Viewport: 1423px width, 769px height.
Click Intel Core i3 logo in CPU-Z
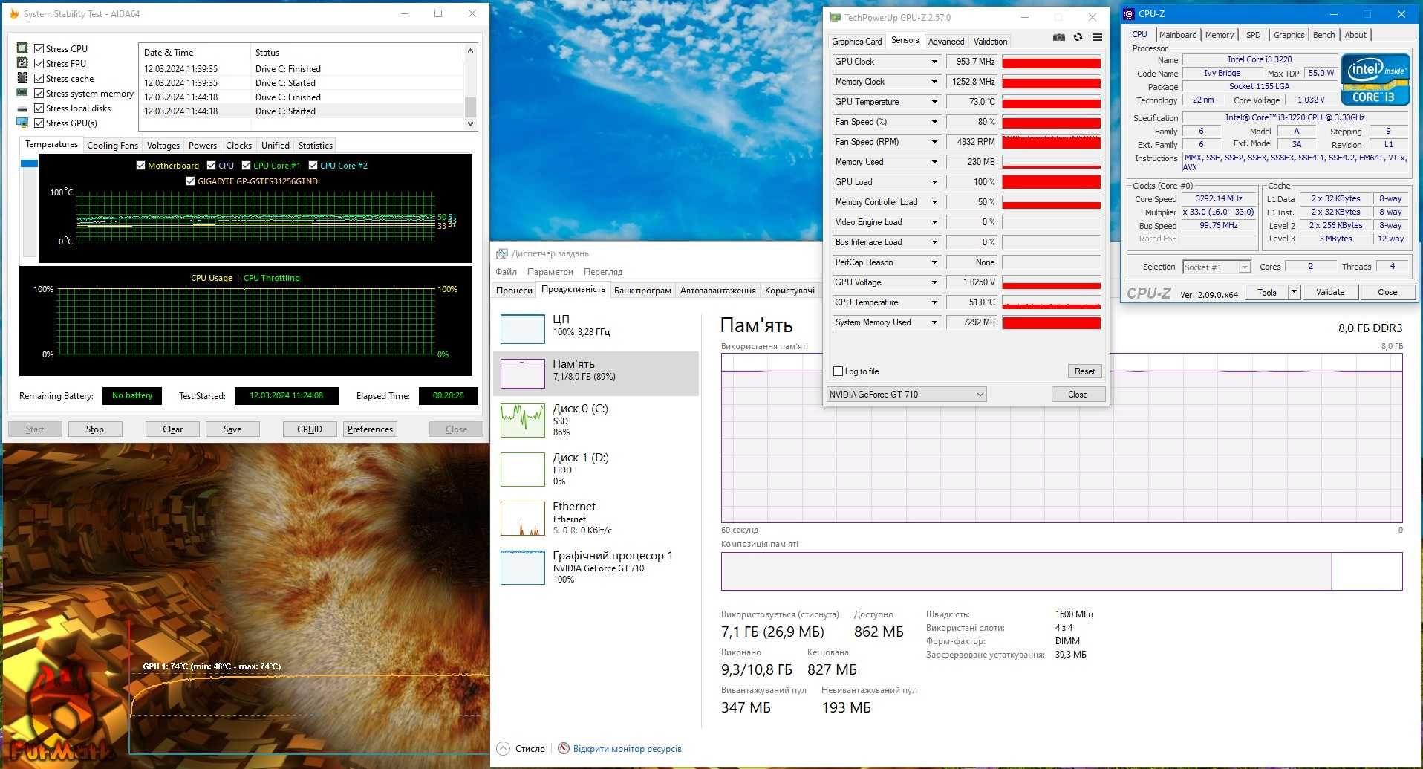pyautogui.click(x=1375, y=79)
